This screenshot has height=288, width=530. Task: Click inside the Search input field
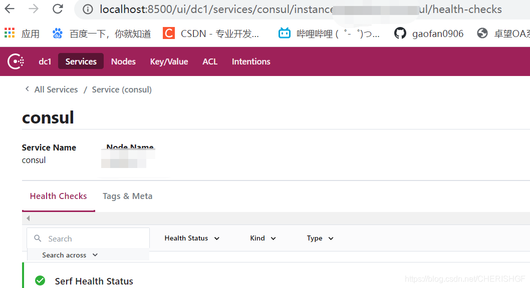90,238
